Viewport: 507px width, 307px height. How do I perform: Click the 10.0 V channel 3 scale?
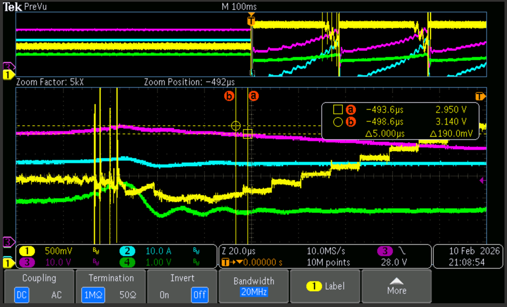pyautogui.click(x=58, y=262)
